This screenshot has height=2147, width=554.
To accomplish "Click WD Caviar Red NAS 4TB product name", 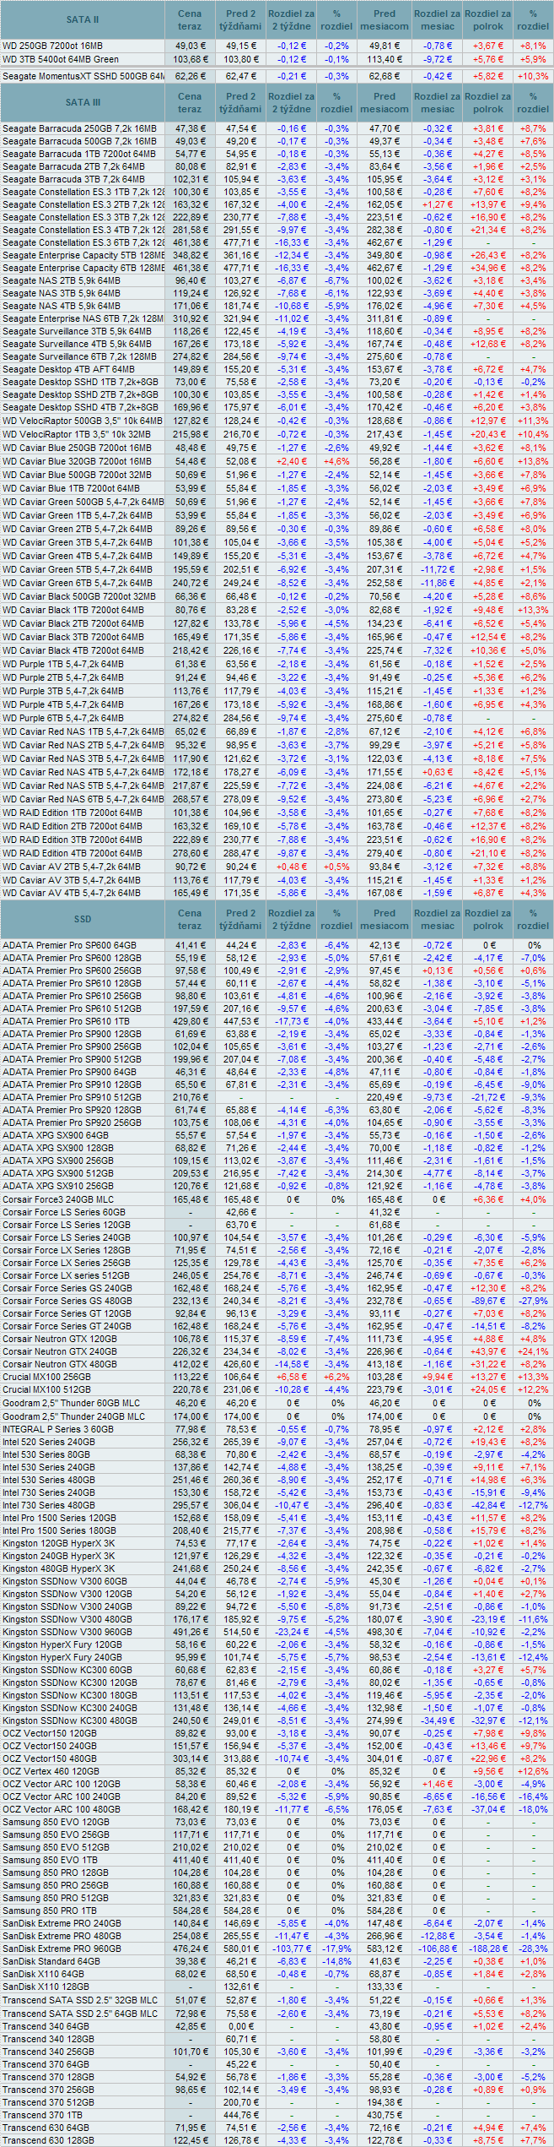I will point(83,773).
